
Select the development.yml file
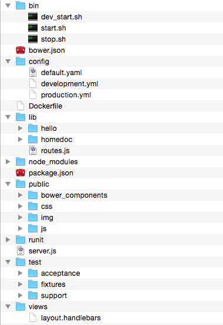[x=112, y=84]
